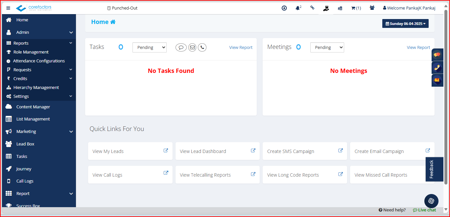
Task: Click external-link icon on Create Email Campaign
Action: tap(428, 150)
